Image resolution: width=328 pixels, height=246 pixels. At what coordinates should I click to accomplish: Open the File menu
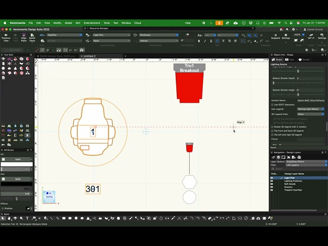31,23
